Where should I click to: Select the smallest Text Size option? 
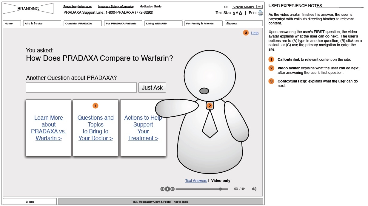234,13
